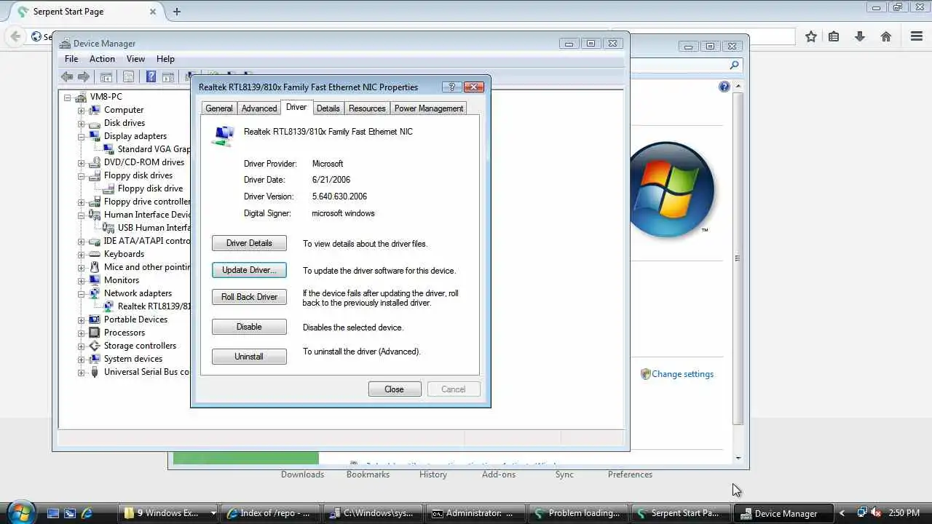Click the action pane toolbar icon right of Help
This screenshot has width=932, height=524.
pos(168,76)
